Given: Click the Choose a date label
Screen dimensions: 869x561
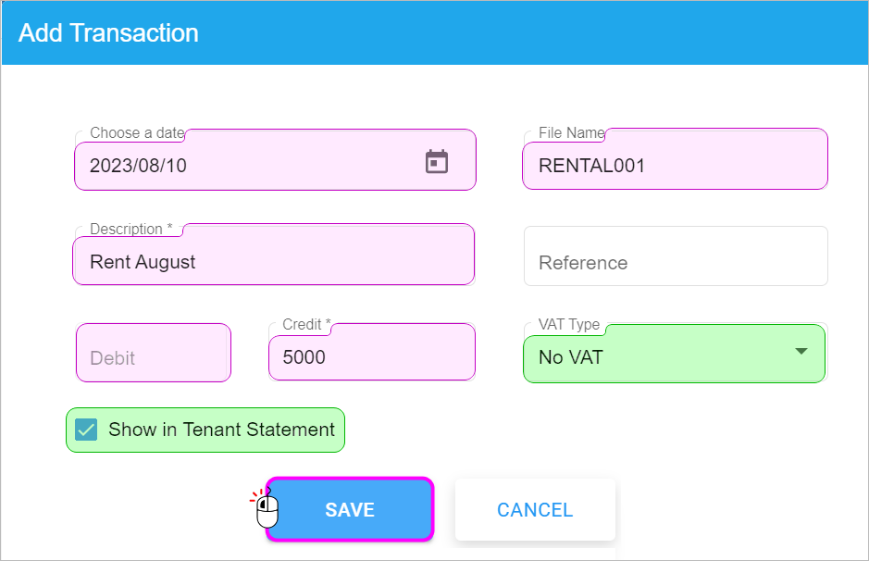Looking at the screenshot, I should click(137, 133).
